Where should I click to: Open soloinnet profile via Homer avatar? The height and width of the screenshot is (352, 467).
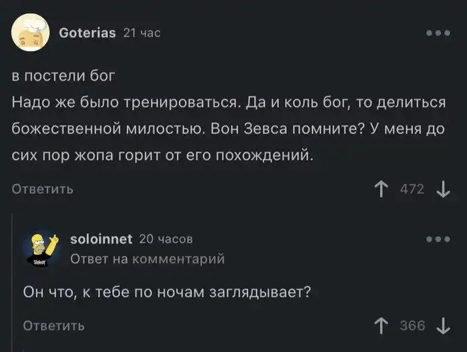click(43, 249)
